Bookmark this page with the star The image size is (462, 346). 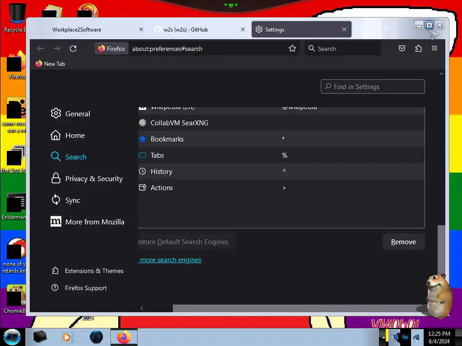[292, 49]
